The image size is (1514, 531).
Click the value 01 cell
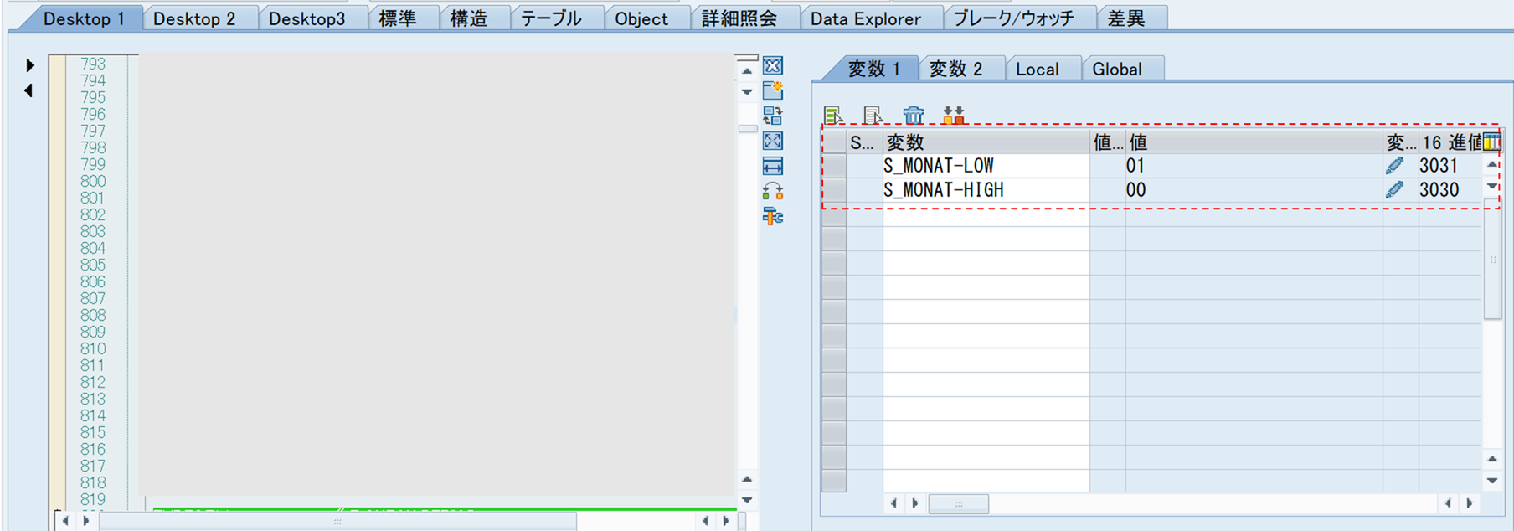(x=1254, y=166)
